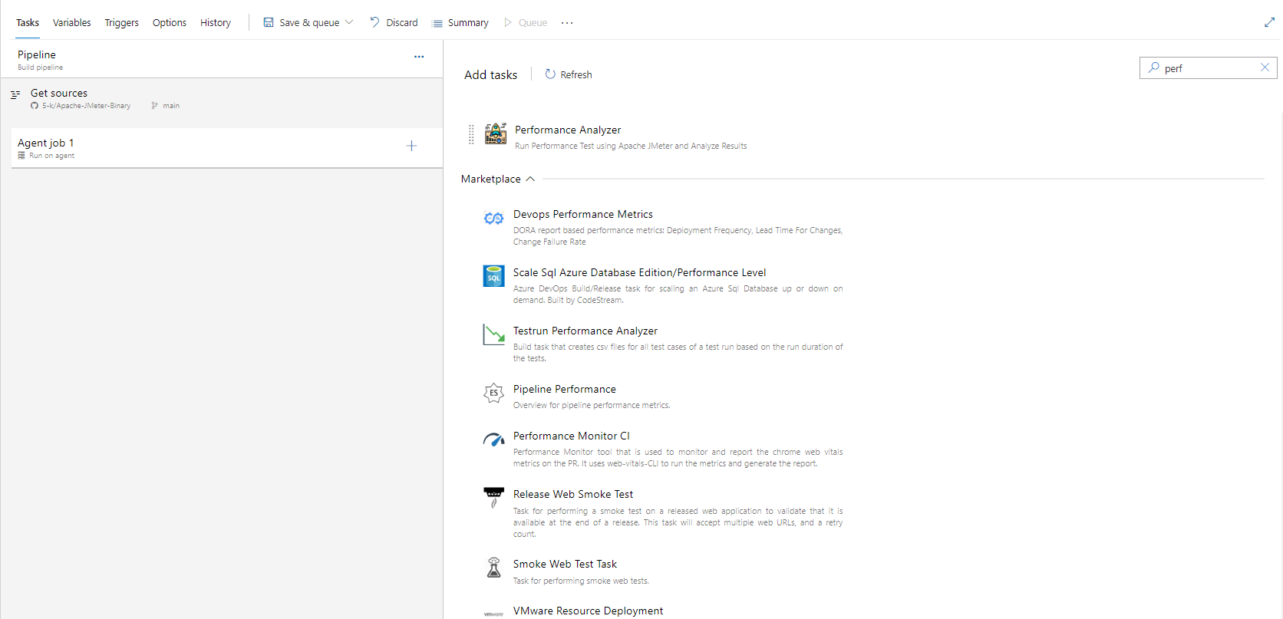
Task: Click the GitHub repository icon under Get sources
Action: coord(35,106)
